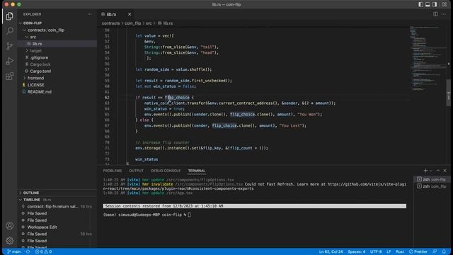
Task: Click line number 62 in gutter
Action: click(107, 98)
